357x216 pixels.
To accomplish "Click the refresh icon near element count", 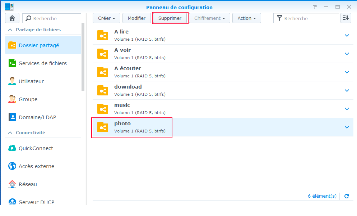I will 347,196.
